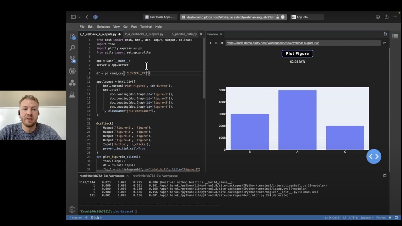Reload the Preview panel page
The image size is (402, 226).
222,43
